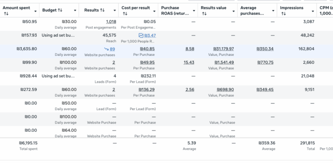Click the ₪136.29 per purchase cost

pyautogui.click(x=147, y=90)
